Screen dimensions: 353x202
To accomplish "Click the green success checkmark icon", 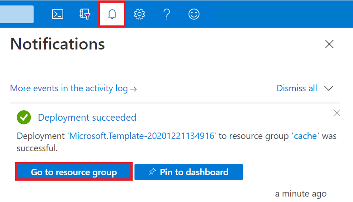I will point(24,118).
